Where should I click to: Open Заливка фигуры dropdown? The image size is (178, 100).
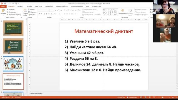140,9
